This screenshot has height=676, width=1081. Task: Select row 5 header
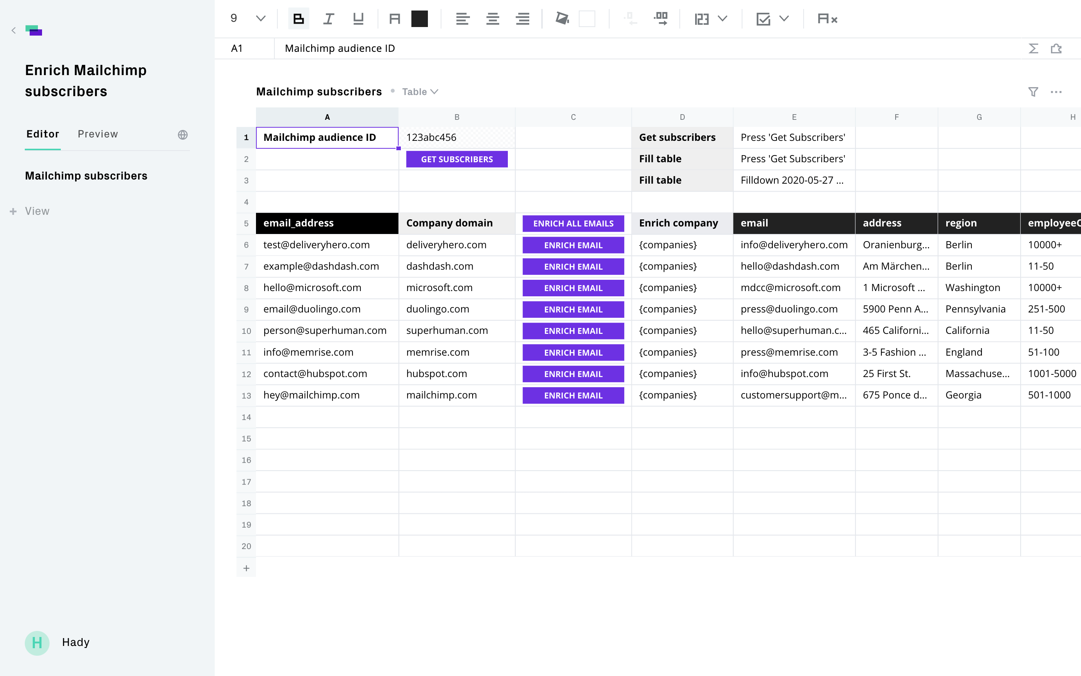point(246,223)
